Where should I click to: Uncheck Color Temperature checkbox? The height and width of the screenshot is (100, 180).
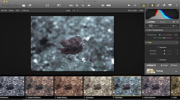177,30
